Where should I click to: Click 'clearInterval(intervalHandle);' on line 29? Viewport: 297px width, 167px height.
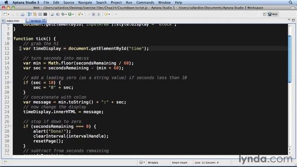tap(71, 136)
